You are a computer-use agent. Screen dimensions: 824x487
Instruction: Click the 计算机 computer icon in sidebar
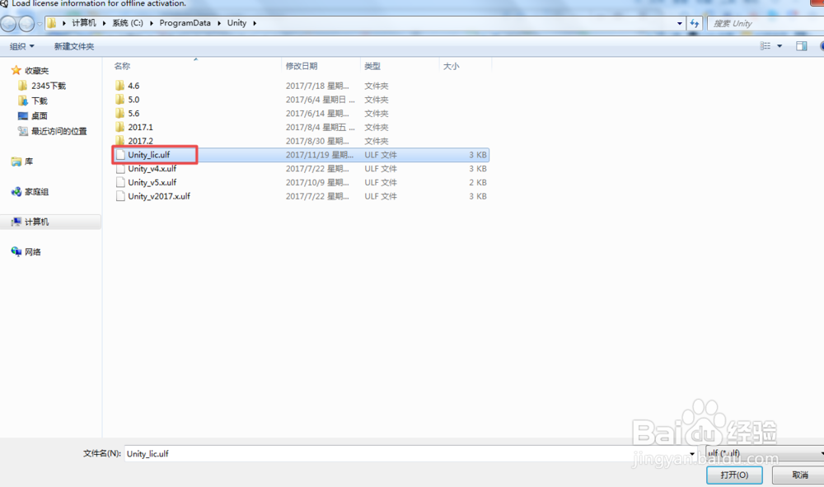tap(16, 222)
